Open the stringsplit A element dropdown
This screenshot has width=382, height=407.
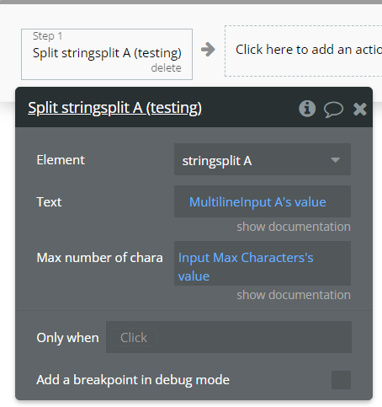click(x=263, y=159)
